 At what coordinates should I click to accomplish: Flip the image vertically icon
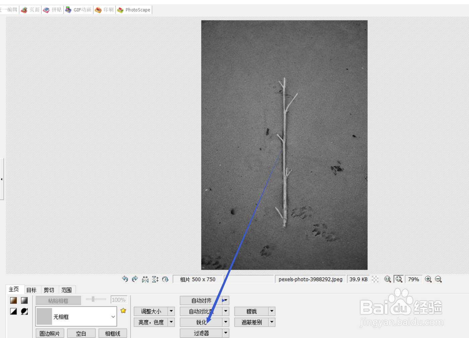(155, 279)
